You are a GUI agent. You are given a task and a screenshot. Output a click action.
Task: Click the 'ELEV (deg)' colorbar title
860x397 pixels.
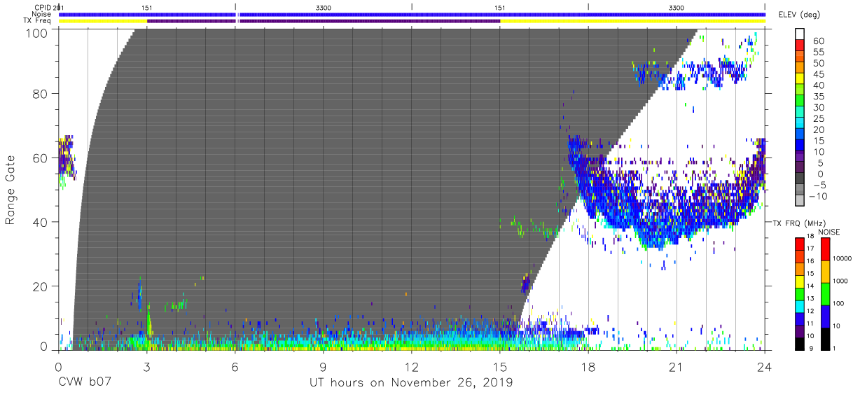point(799,15)
